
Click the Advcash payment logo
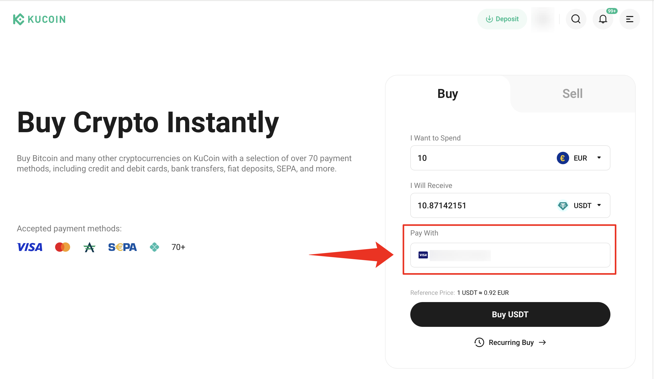coord(89,247)
